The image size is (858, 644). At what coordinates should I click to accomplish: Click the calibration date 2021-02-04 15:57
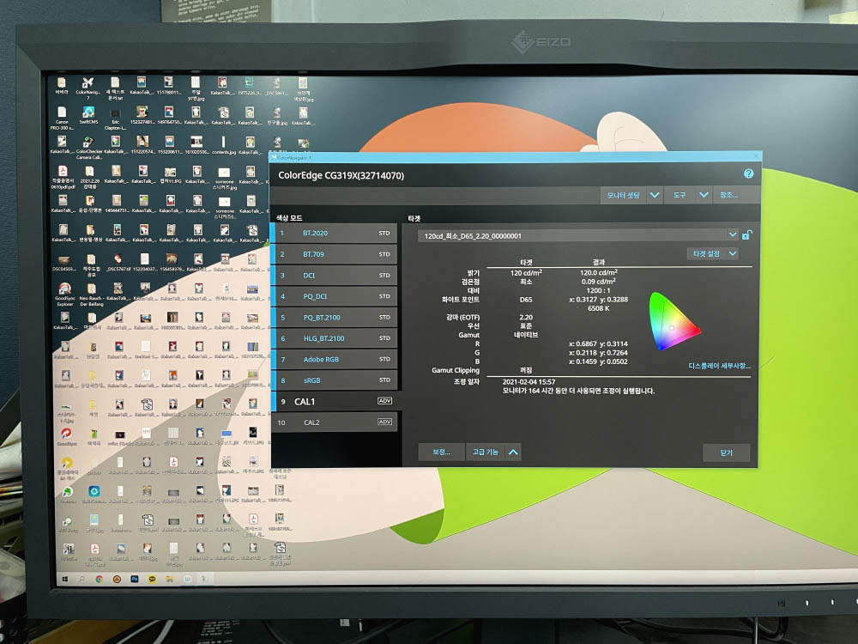click(529, 382)
